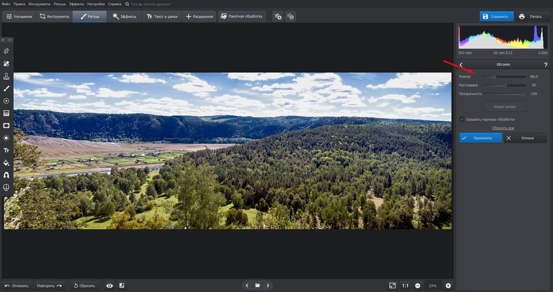Screen dimensions: 553x292
Task: Open the Файл menu
Action: pyautogui.click(x=6, y=4)
